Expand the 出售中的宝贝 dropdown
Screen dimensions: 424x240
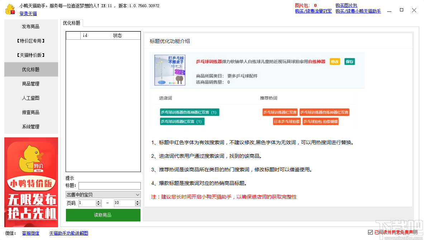(103, 195)
